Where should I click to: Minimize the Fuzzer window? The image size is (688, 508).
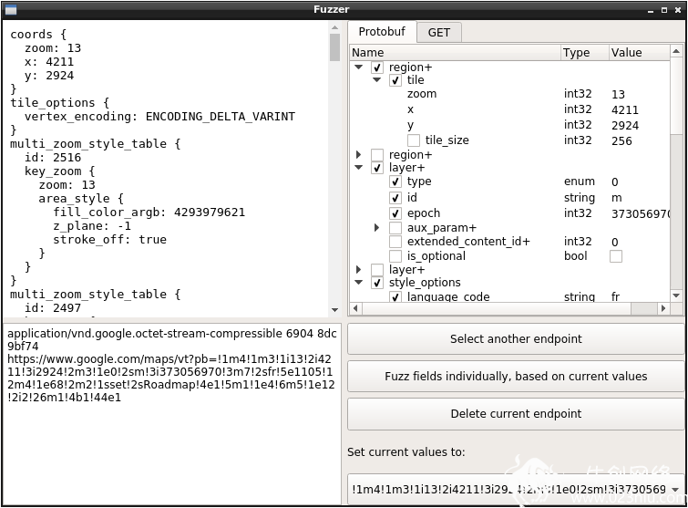tap(651, 10)
